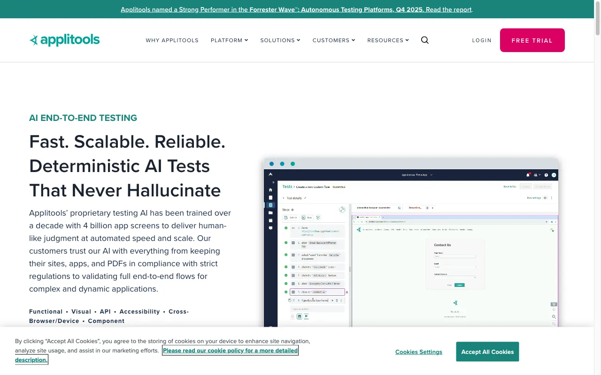This screenshot has width=601, height=375.
Task: Expand the Customers dropdown menu
Action: pyautogui.click(x=334, y=40)
